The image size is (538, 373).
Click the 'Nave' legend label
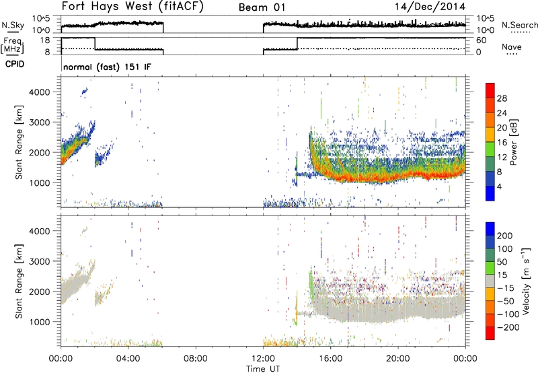(511, 46)
